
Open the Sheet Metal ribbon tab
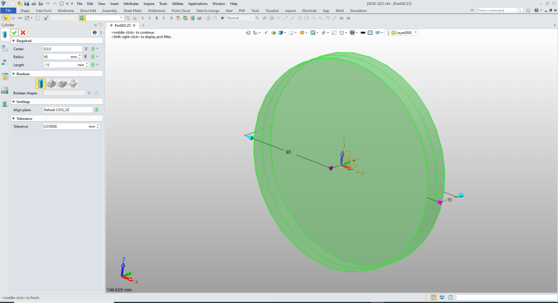pyautogui.click(x=131, y=10)
